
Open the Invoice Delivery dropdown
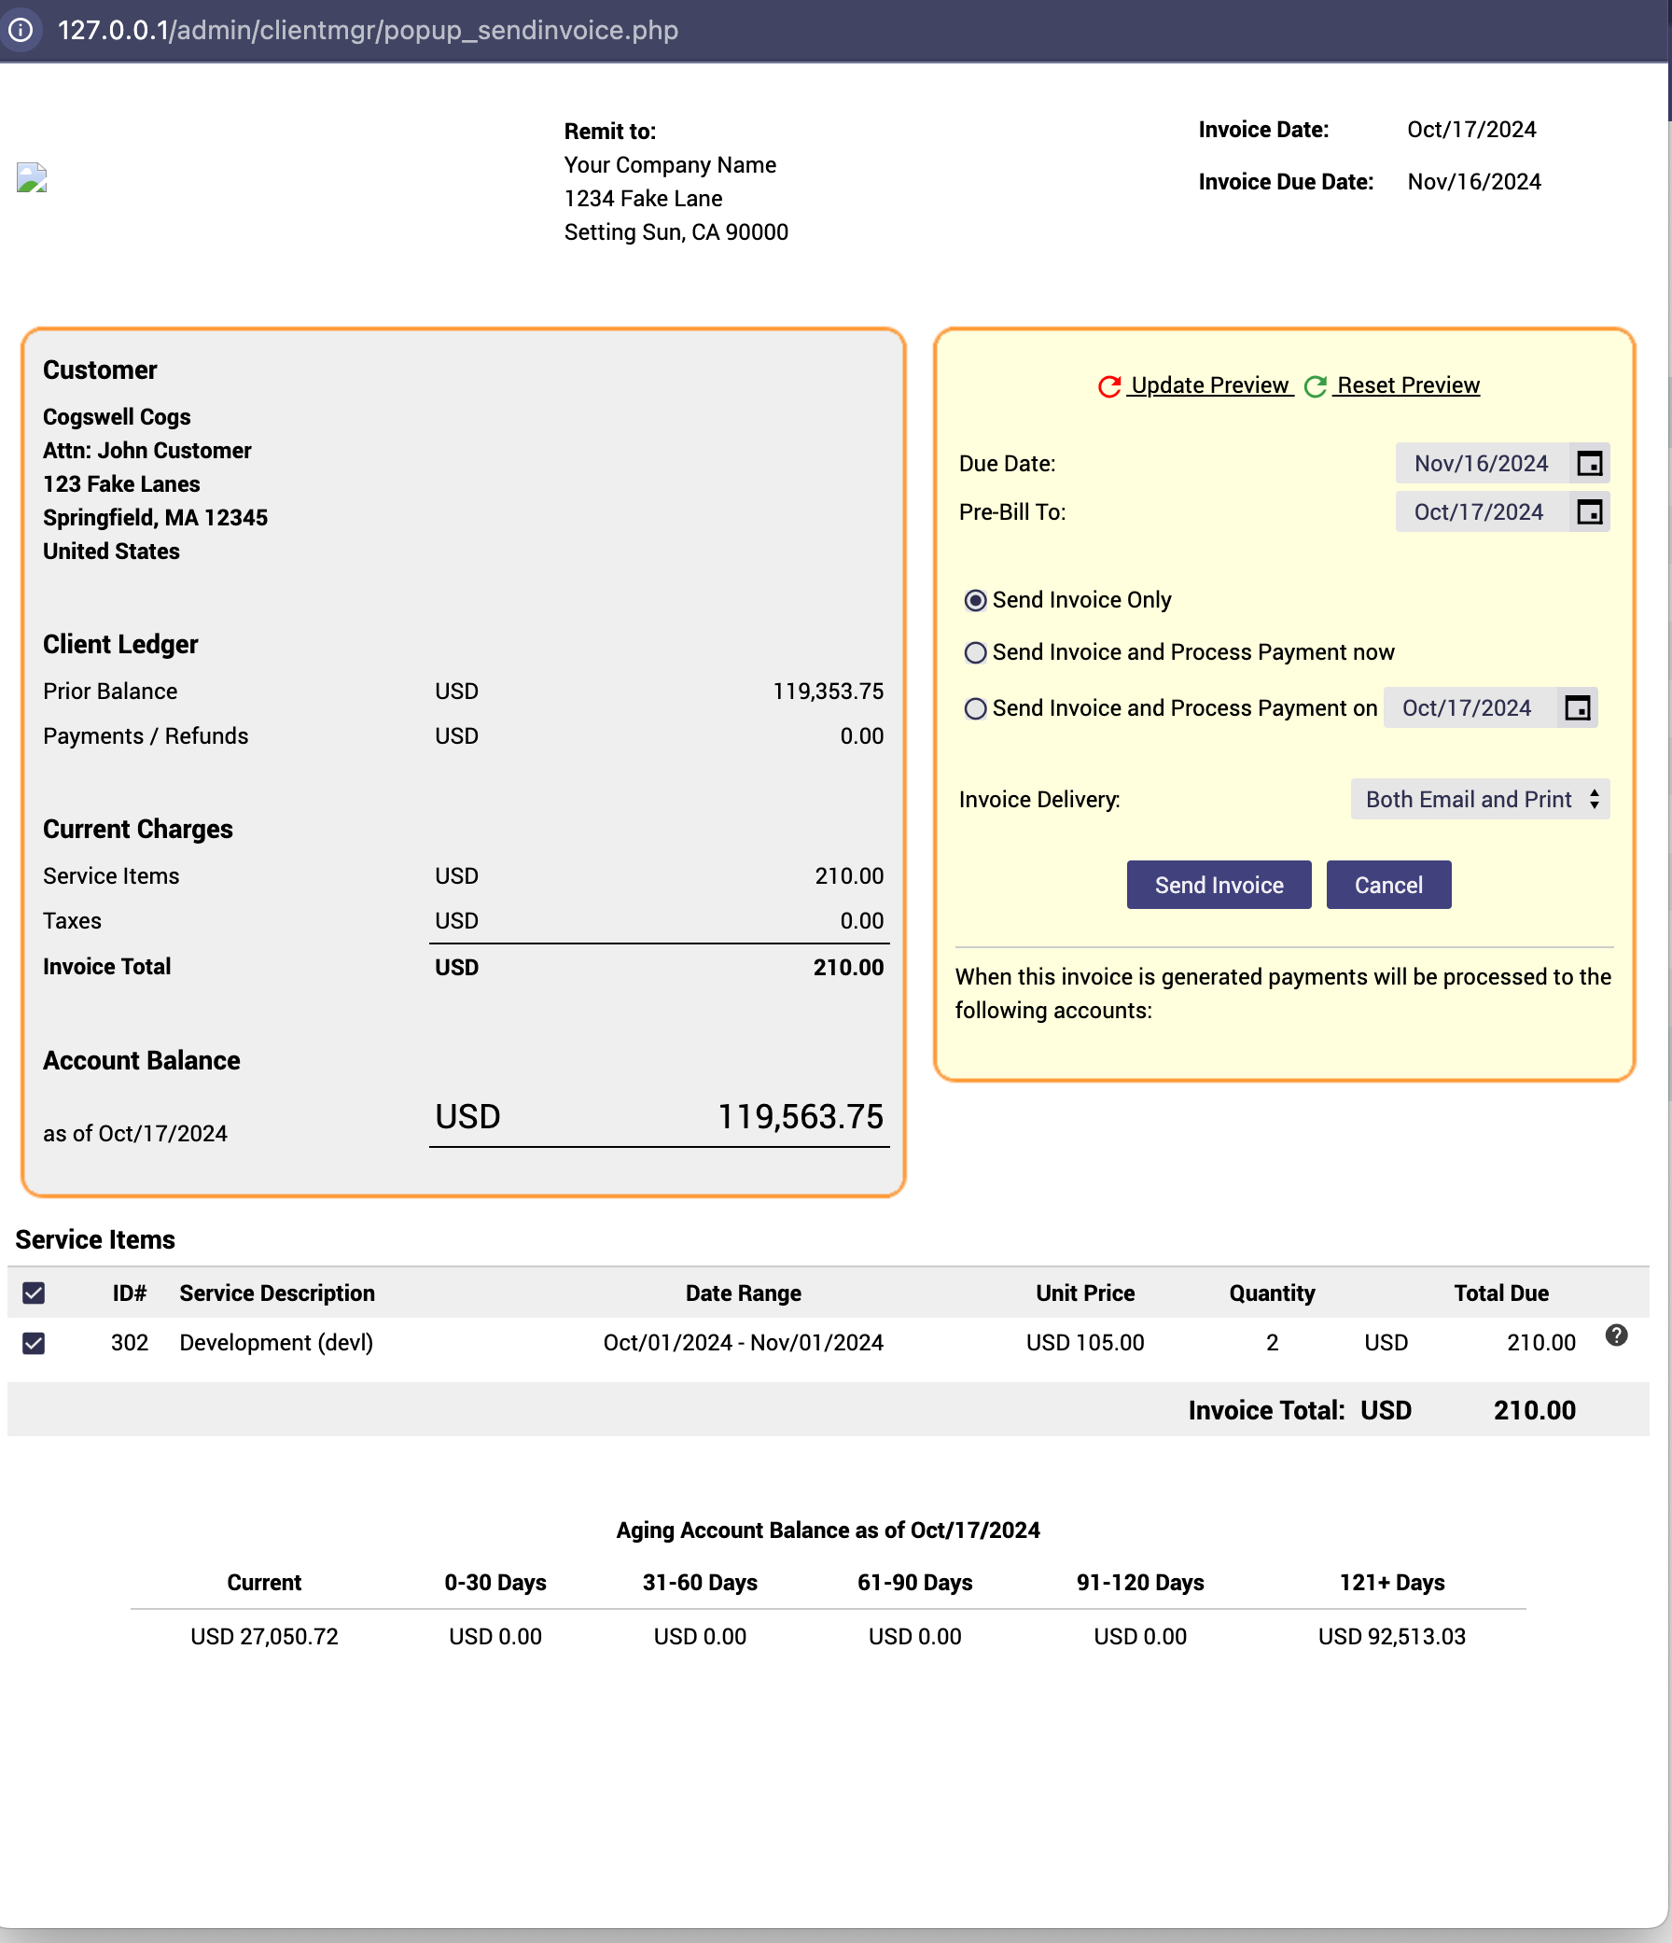1479,799
